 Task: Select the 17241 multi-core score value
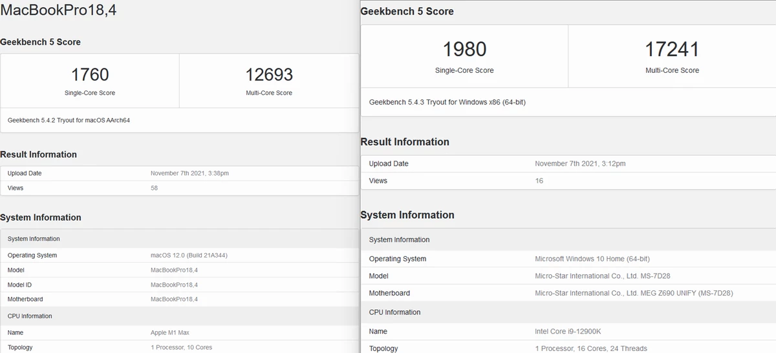[672, 49]
